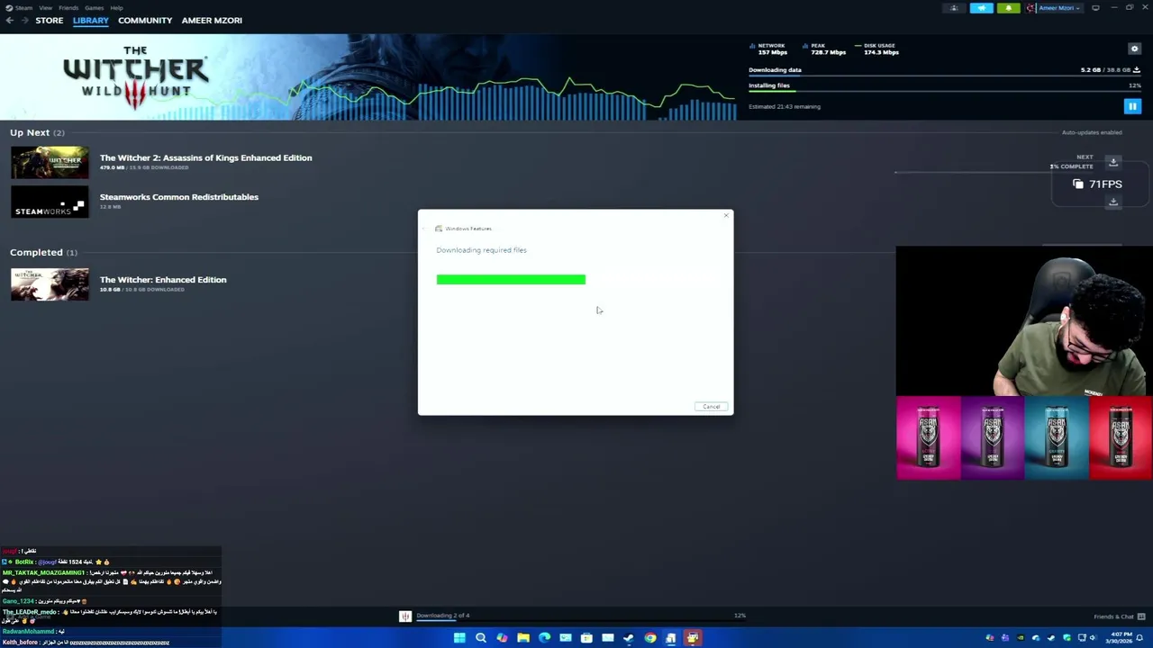This screenshot has height=648, width=1153.
Task: Pause the Witcher 3 download
Action: (x=1132, y=106)
